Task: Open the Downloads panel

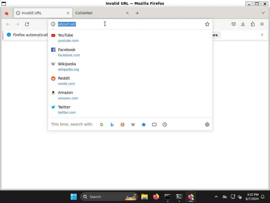Action: pos(243,24)
